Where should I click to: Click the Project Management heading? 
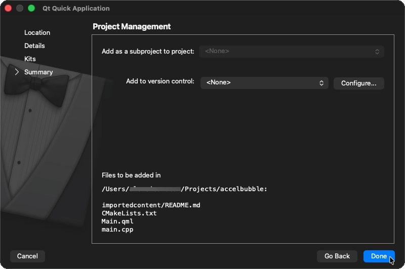(132, 27)
